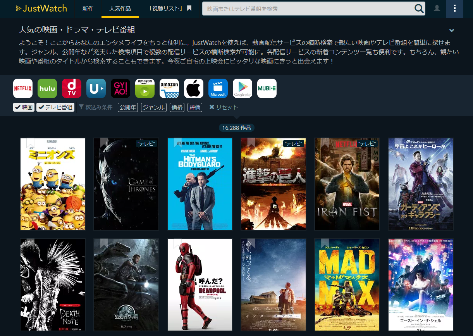
Task: Bookmark the Deadpool poster
Action: click(178, 244)
